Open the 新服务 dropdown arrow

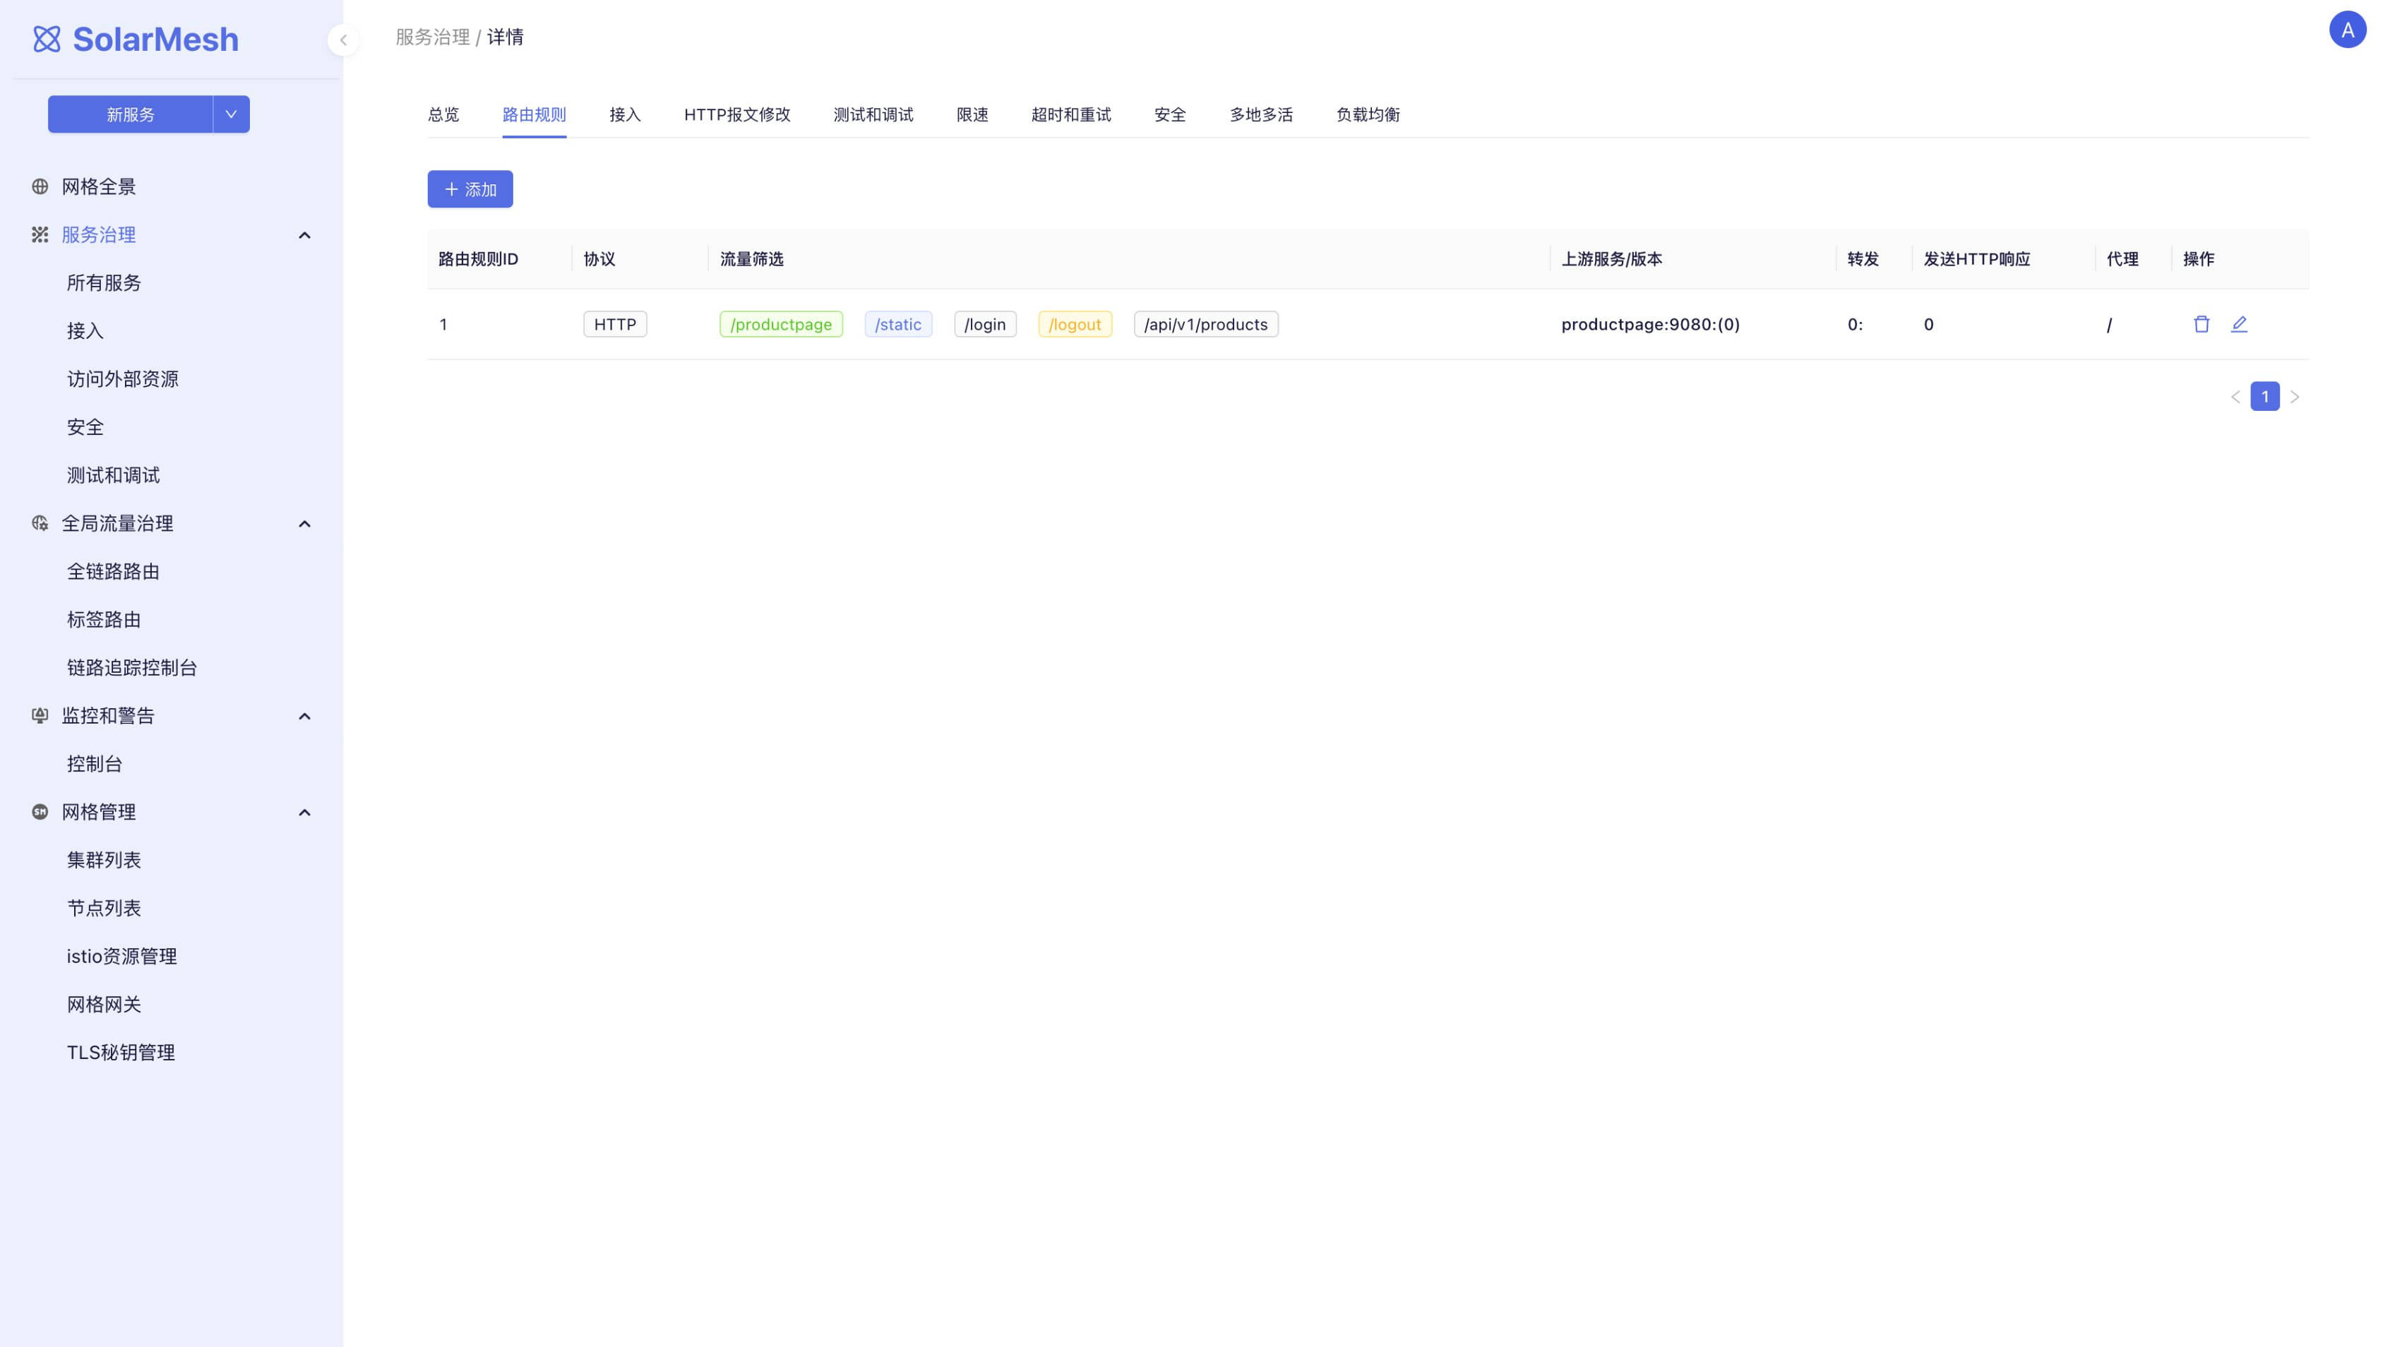pyautogui.click(x=231, y=114)
